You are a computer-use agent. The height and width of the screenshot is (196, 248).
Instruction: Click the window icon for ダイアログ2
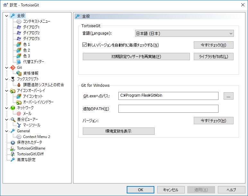point(19,33)
